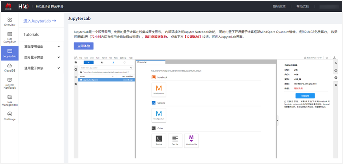
Task: Open the 隐私政策 link
Action: click(x=279, y=7)
